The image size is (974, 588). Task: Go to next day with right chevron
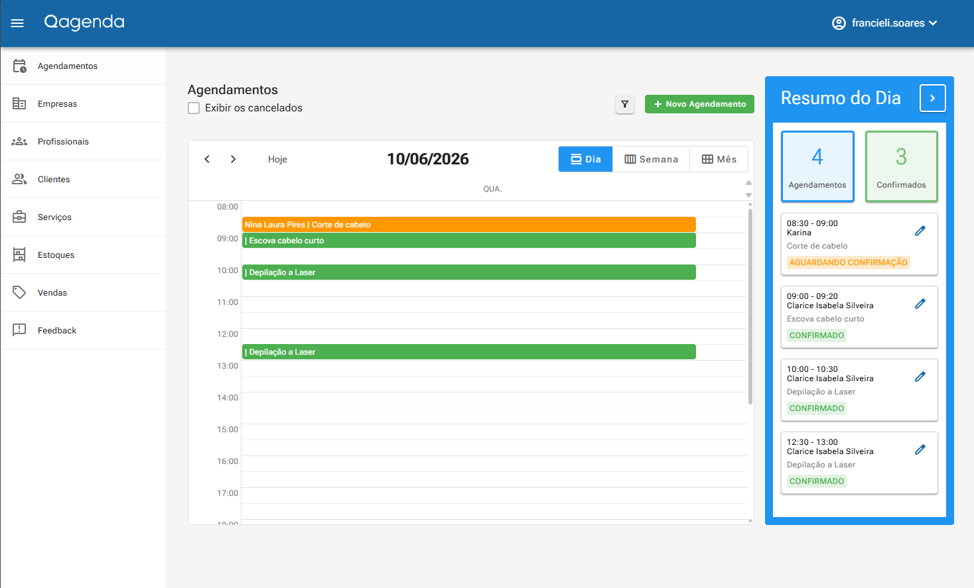coord(233,159)
